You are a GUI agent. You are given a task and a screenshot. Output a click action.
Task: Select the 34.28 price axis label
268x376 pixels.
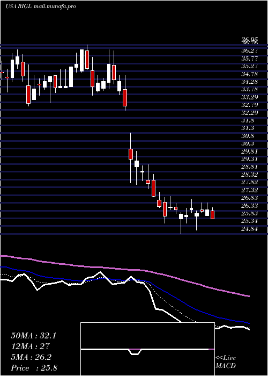[x=249, y=82]
